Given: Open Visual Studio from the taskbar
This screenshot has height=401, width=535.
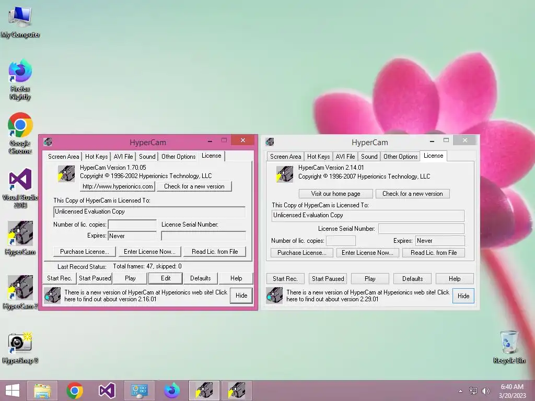Looking at the screenshot, I should 107,391.
